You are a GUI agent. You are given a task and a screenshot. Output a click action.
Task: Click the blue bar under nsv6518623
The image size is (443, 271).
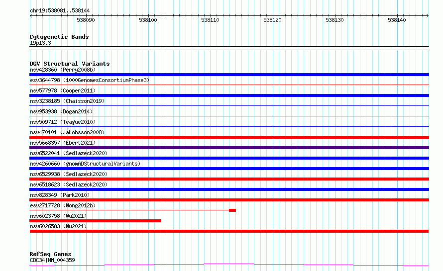229,189
